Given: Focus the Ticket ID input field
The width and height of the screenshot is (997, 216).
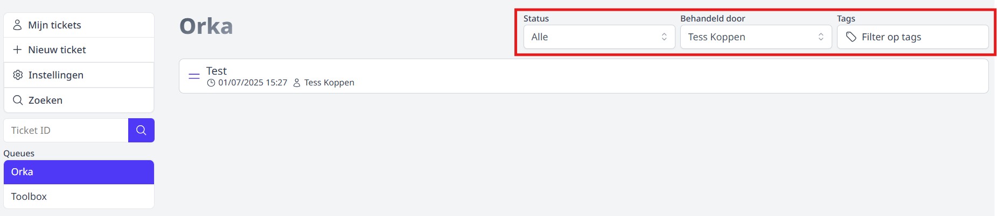Looking at the screenshot, I should pos(66,131).
